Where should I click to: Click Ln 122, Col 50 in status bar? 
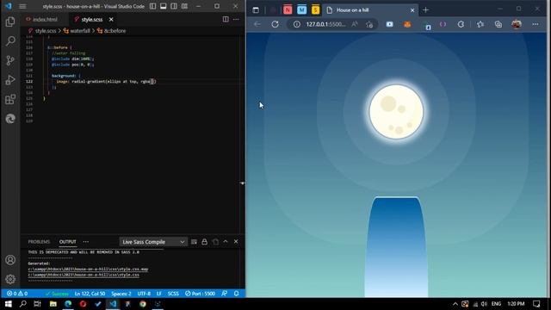90,294
